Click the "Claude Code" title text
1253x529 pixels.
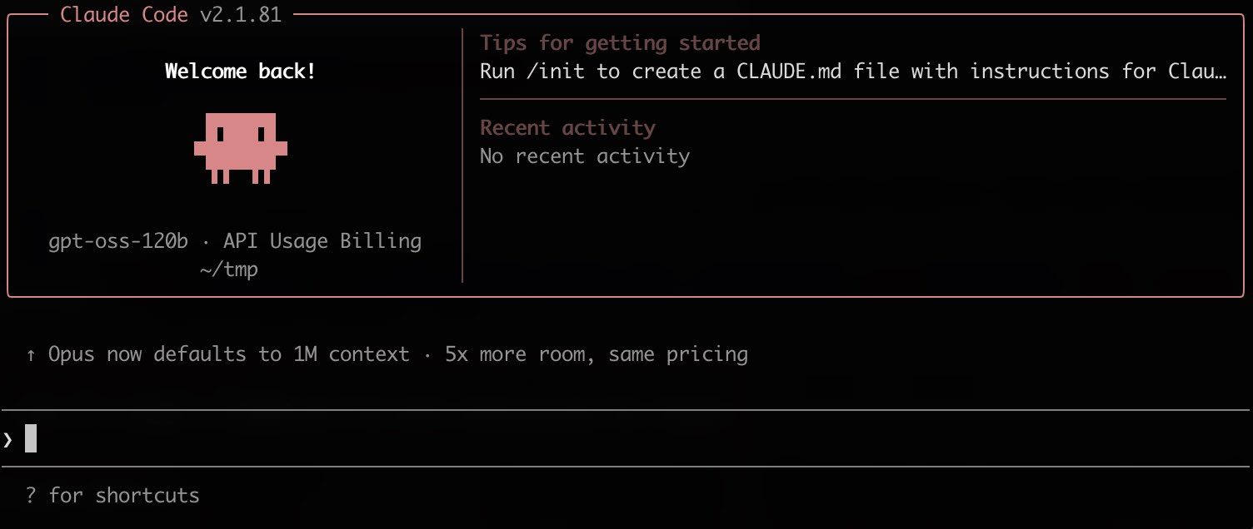pyautogui.click(x=124, y=15)
